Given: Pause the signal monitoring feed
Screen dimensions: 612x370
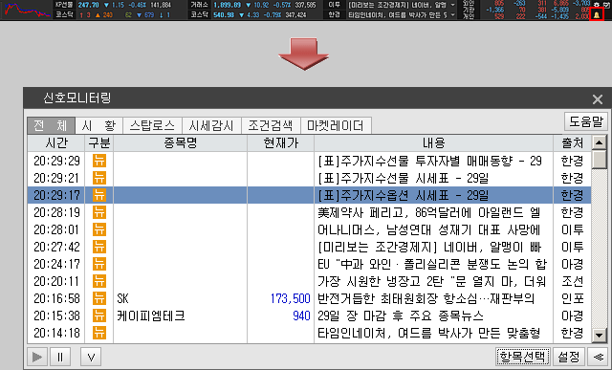Looking at the screenshot, I should click(59, 357).
